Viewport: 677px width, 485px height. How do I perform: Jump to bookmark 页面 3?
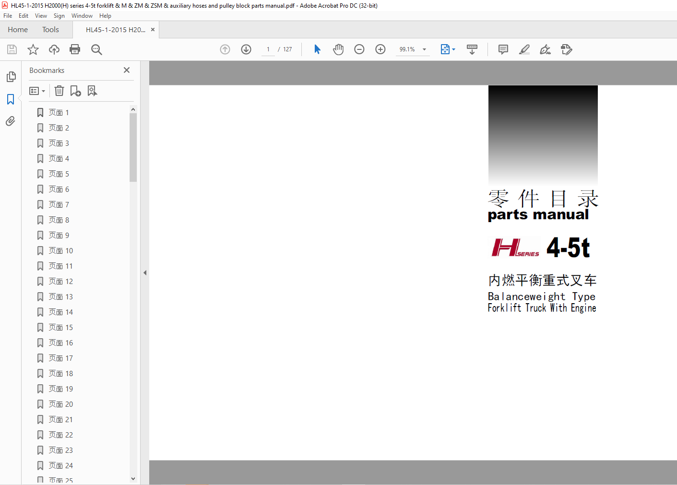click(59, 143)
